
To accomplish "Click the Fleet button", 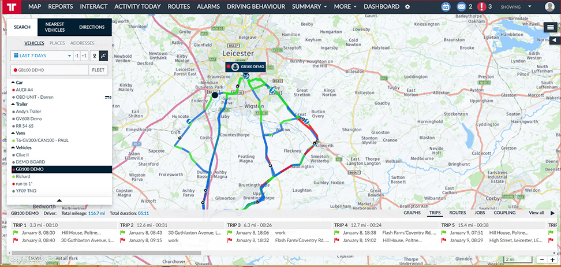I will click(98, 70).
